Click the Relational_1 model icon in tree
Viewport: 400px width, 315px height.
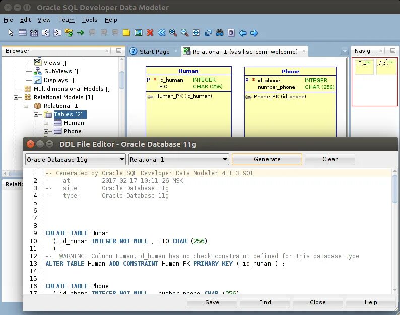coord(37,106)
